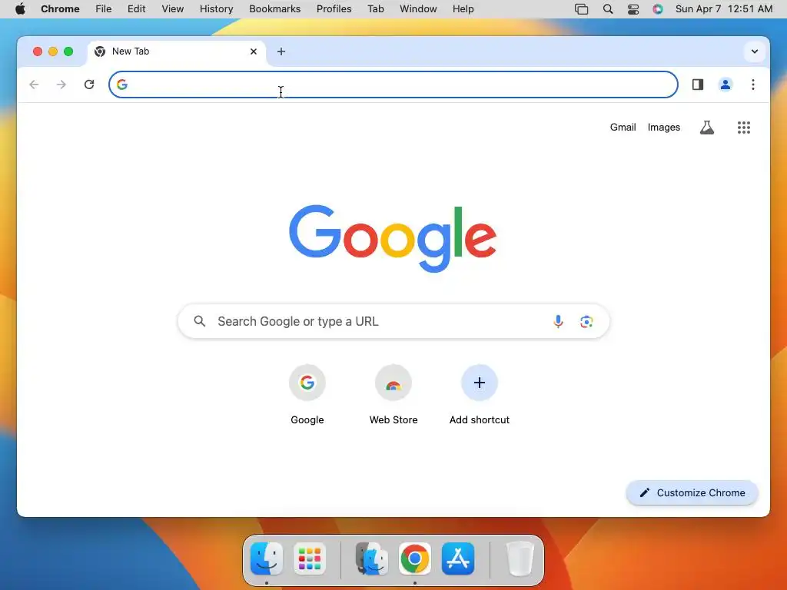
Task: Open the Edit menu
Action: [137, 9]
